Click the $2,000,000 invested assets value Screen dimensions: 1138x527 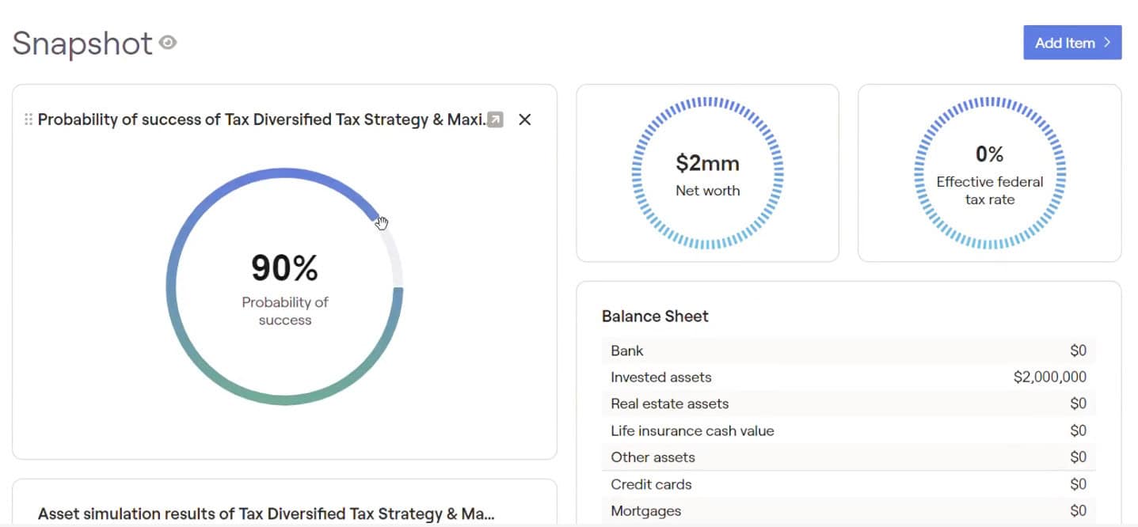pyautogui.click(x=1050, y=377)
